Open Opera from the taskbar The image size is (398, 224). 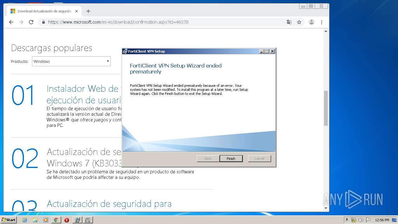[x=67, y=220]
